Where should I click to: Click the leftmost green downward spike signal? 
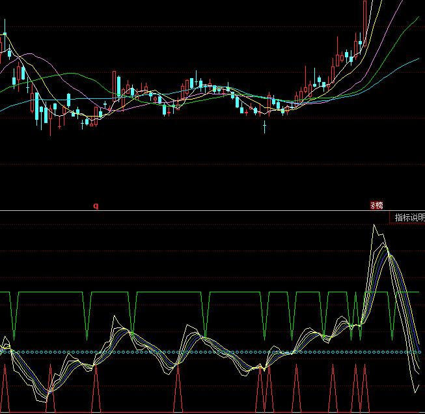(x=13, y=312)
